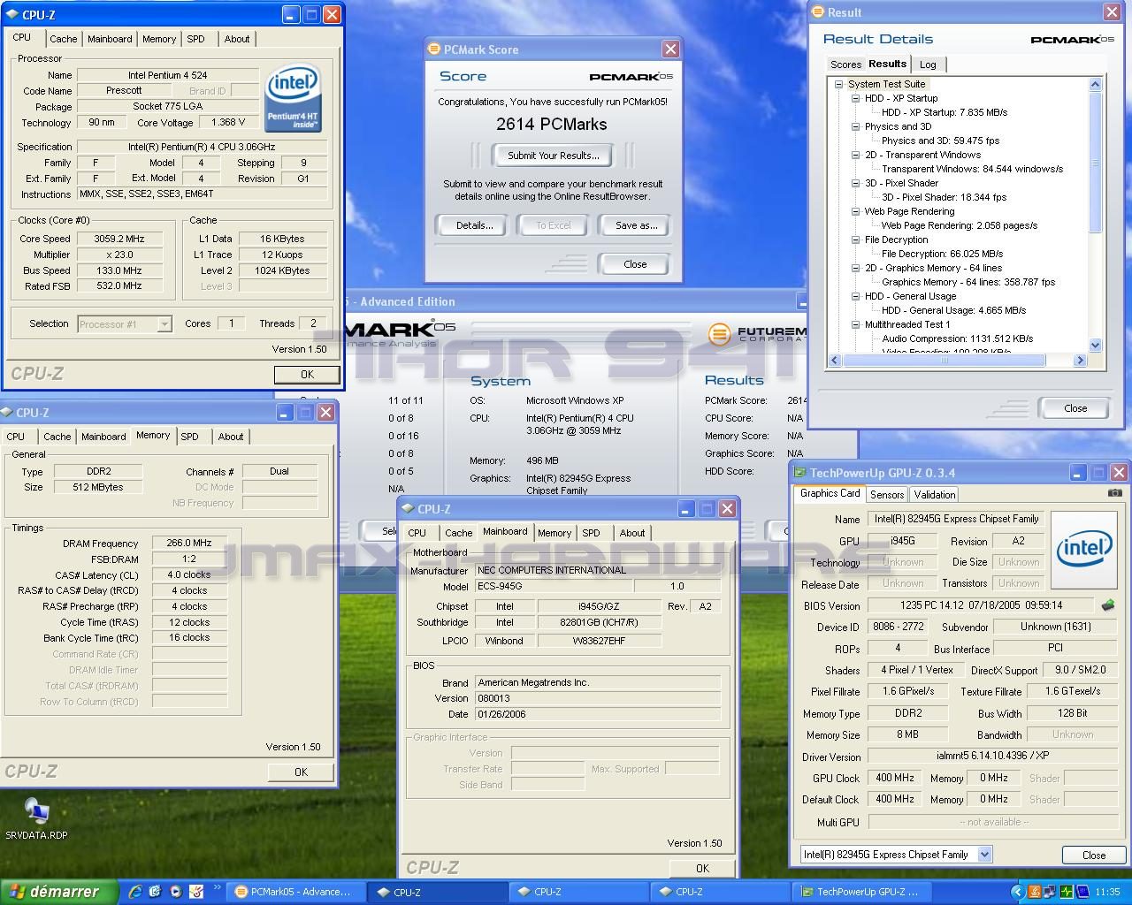Click the system tray clock 11:35
The width and height of the screenshot is (1132, 905).
1107,892
